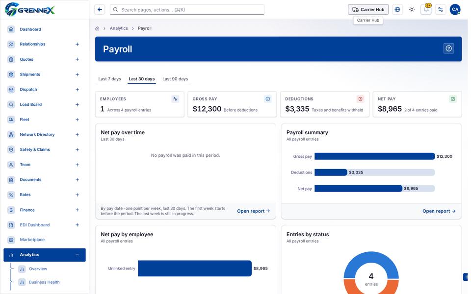471x294 pixels.
Task: Focus the search pages input
Action: point(187,10)
